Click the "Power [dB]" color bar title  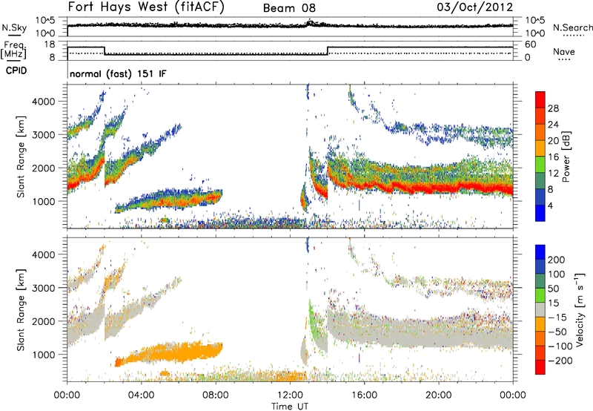coord(566,157)
